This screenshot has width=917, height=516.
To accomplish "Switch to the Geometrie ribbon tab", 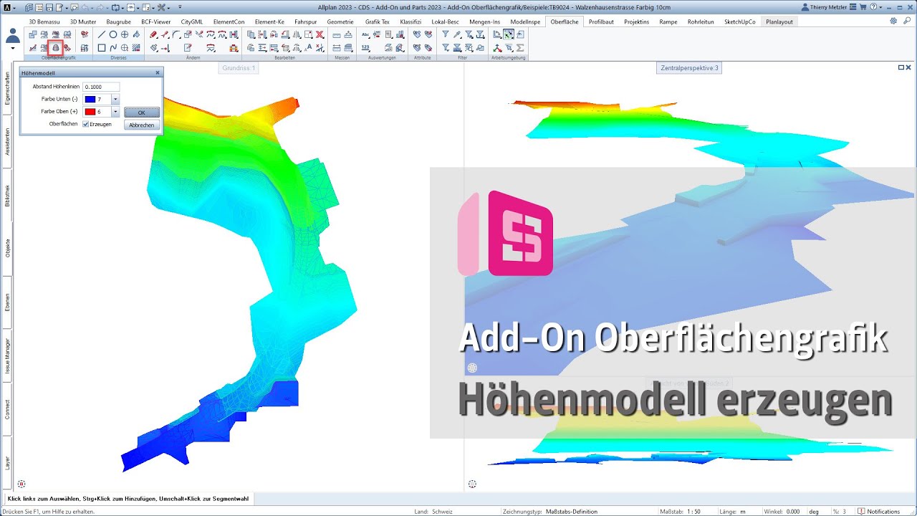I will click(x=340, y=21).
